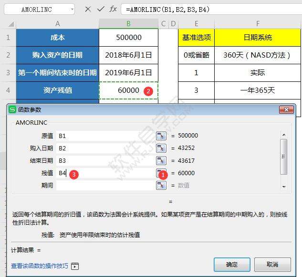Click the formula bar with =AMORLINC(B1,B2,B3,B4)
This screenshot has width=302, height=277.
(x=211, y=9)
